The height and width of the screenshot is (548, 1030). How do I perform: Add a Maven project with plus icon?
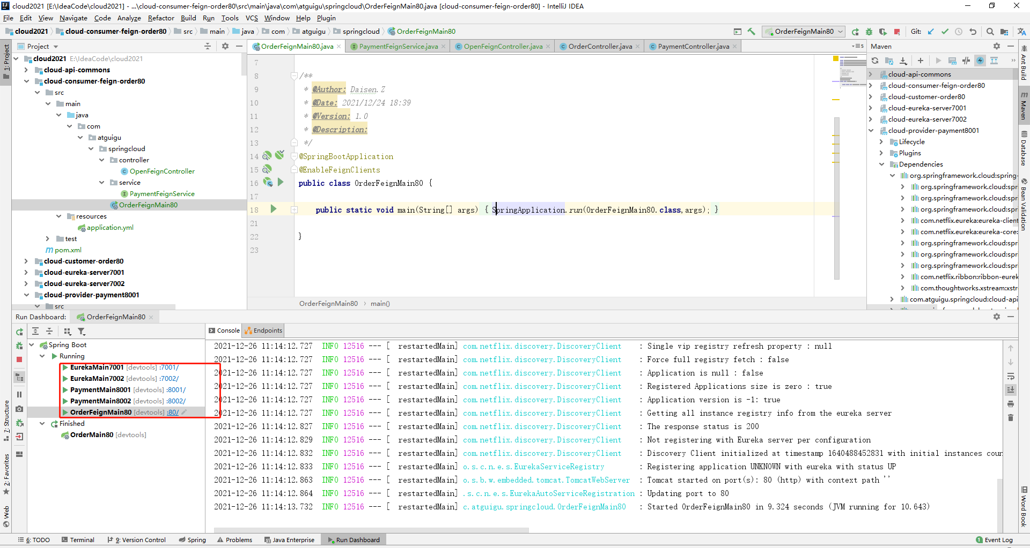921,61
